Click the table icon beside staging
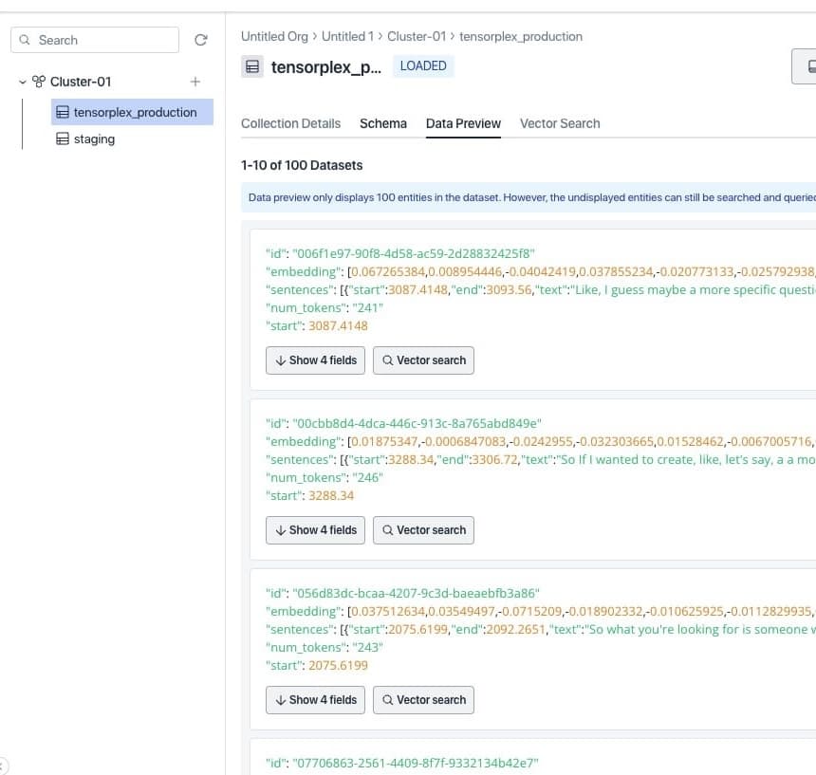The width and height of the screenshot is (816, 775). pyautogui.click(x=63, y=138)
